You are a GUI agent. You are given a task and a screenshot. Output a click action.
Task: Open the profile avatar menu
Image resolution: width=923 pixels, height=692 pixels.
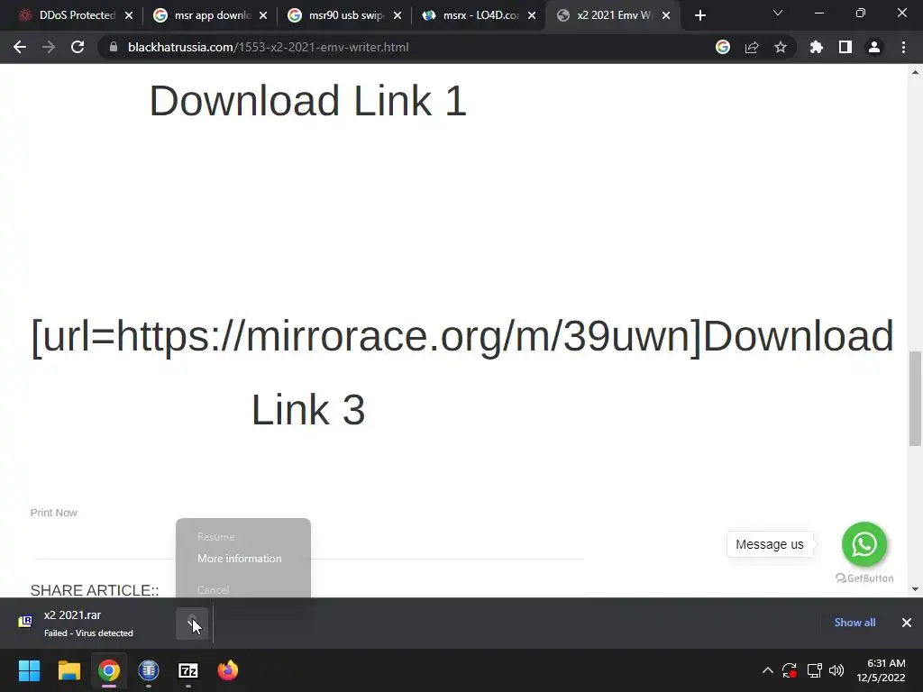coord(874,47)
